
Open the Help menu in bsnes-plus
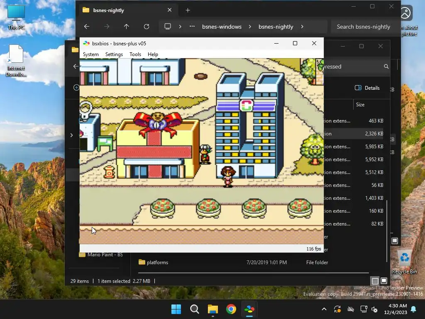click(x=153, y=54)
